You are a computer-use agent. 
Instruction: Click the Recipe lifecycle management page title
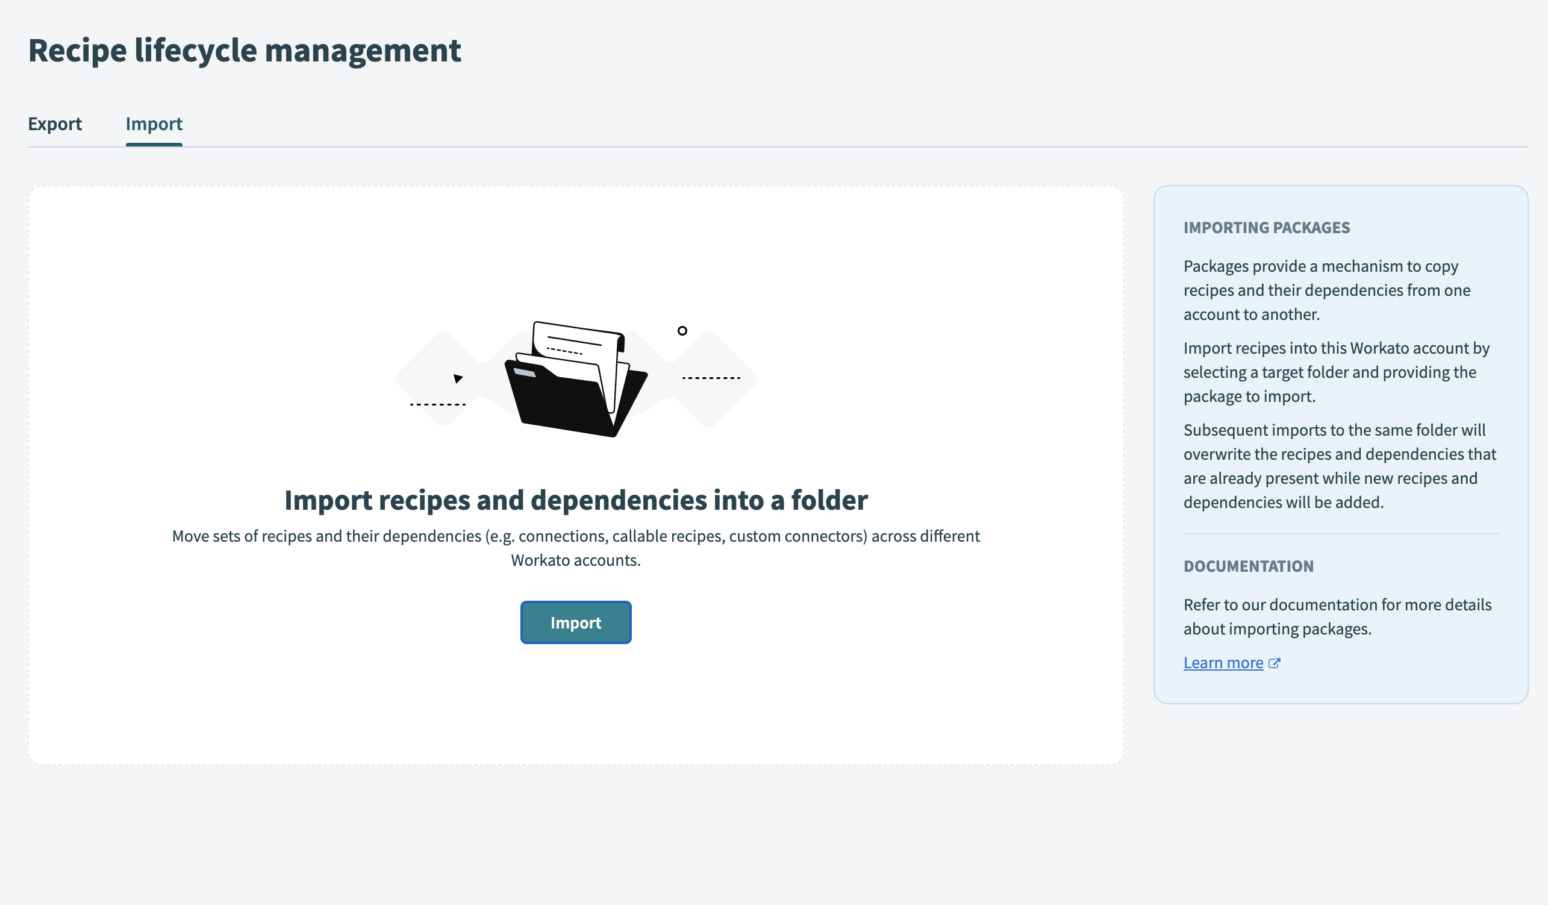[245, 51]
